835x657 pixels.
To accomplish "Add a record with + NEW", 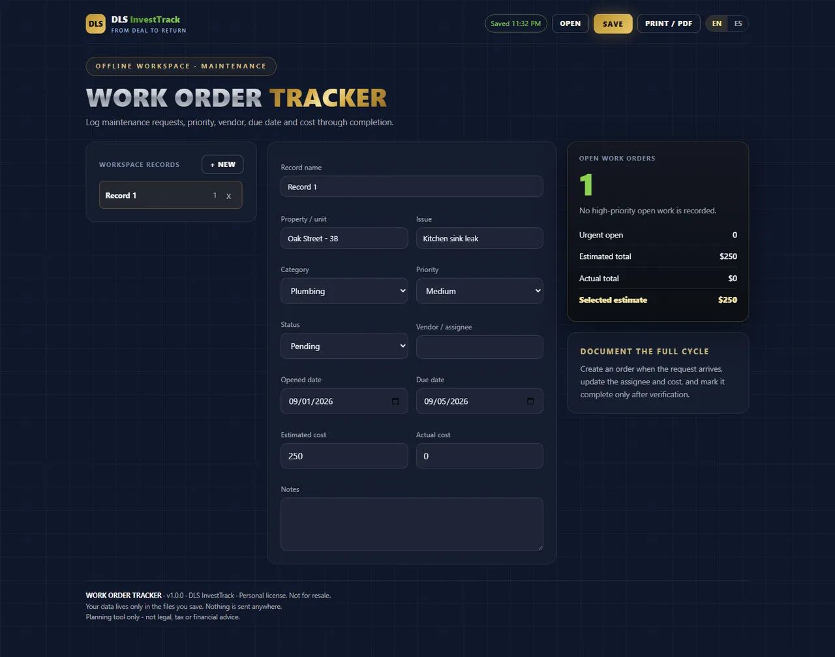I will tap(222, 164).
